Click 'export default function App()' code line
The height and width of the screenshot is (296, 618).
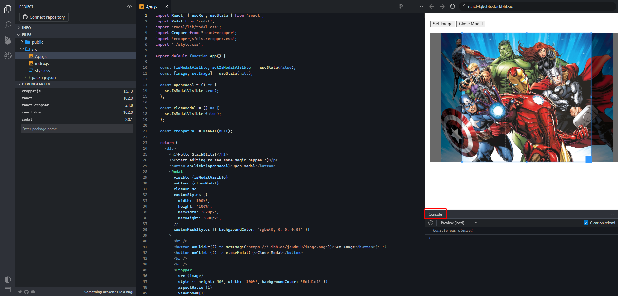191,56
